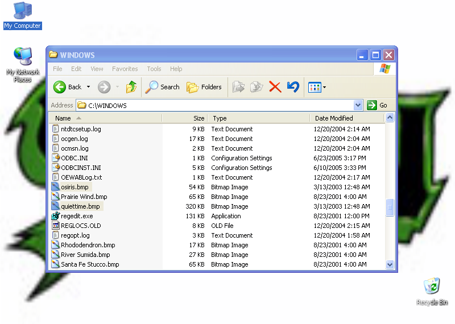
Task: Open the Back history dropdown arrow
Action: (x=89, y=87)
